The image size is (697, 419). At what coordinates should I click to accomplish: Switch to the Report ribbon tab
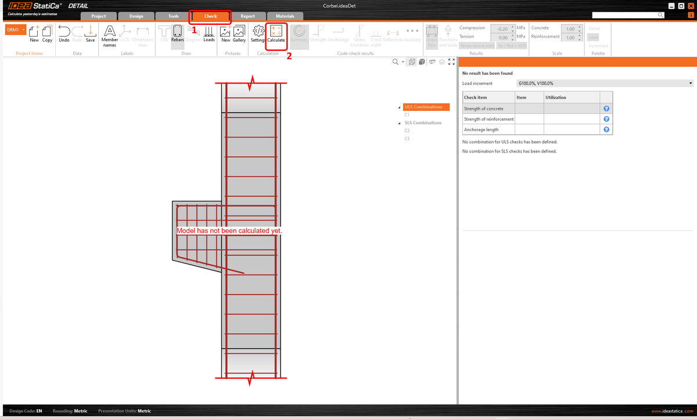[x=249, y=16]
